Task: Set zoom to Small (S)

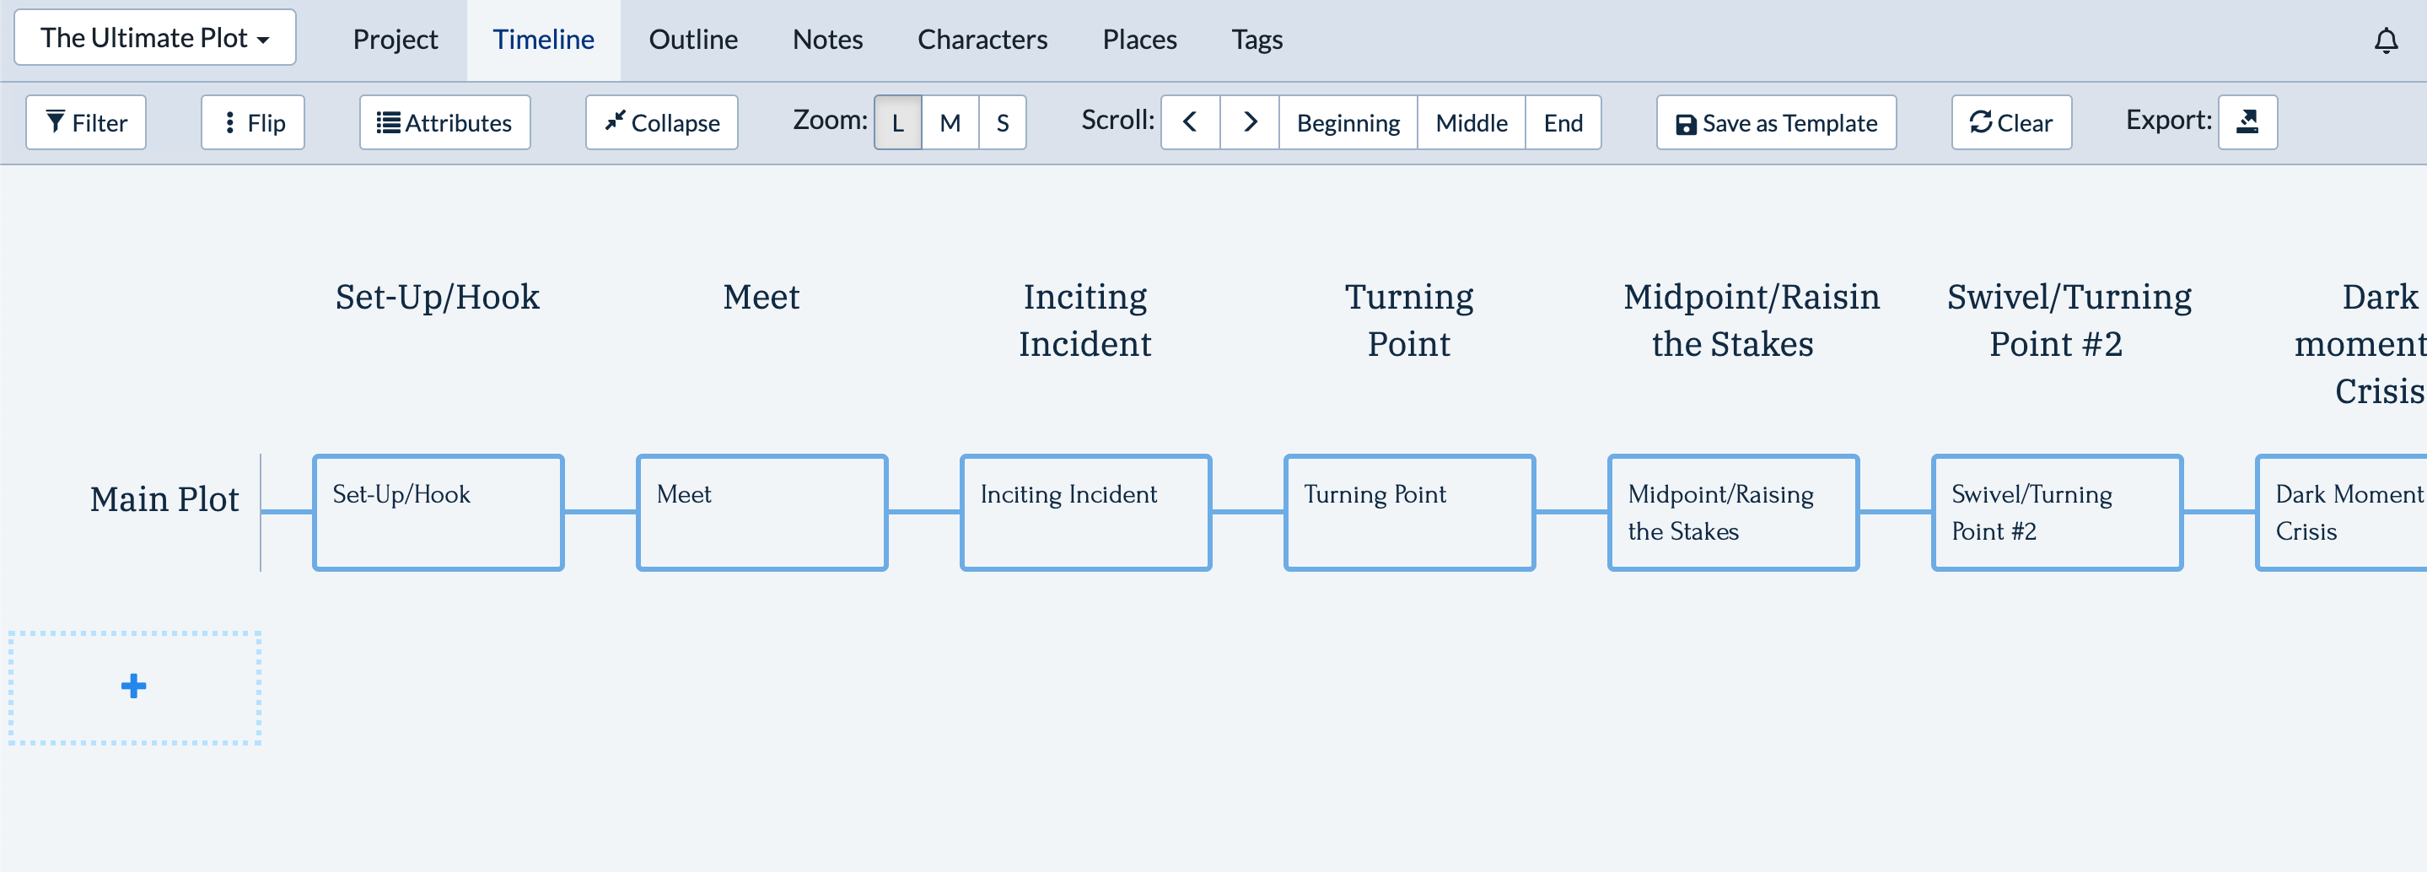Action: coord(1003,122)
